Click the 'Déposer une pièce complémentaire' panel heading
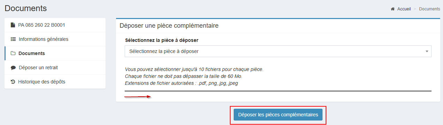 [x=169, y=26]
